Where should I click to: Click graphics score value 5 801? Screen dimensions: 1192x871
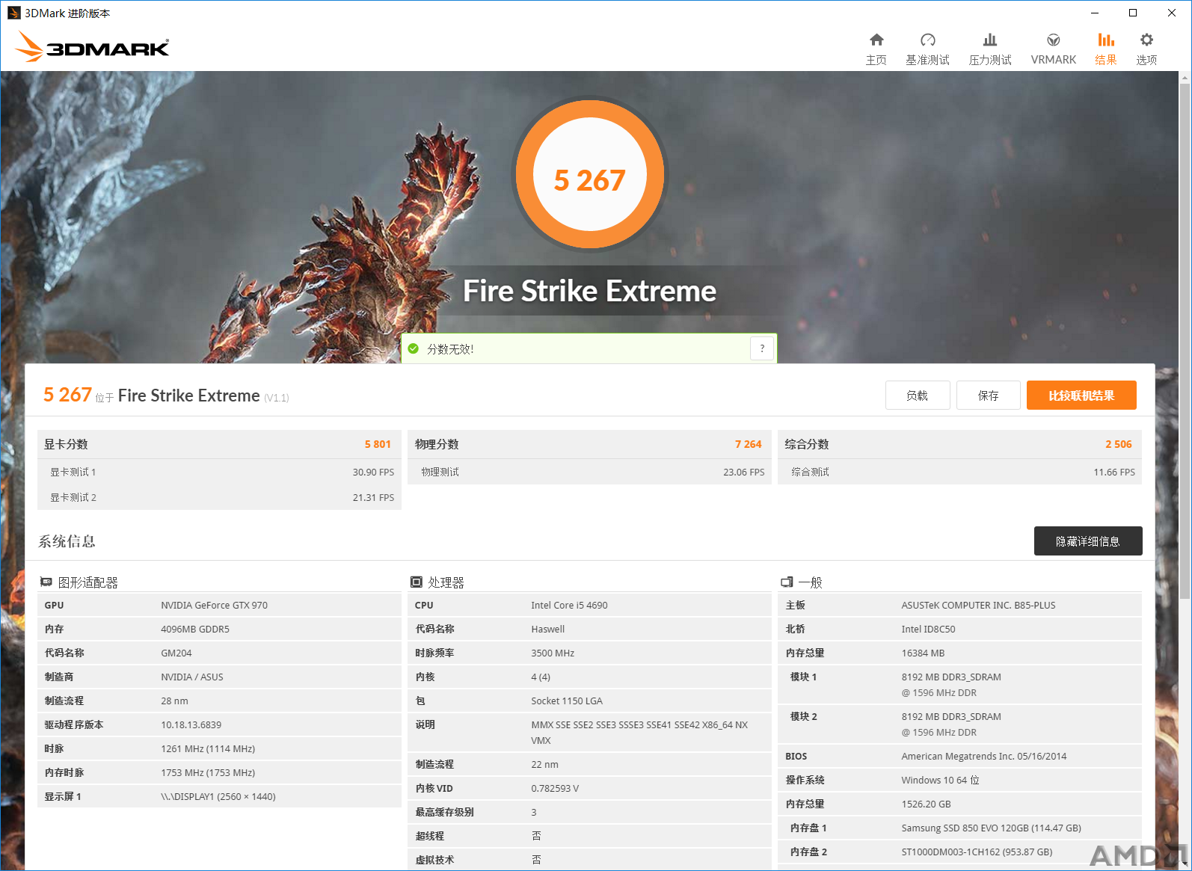[378, 444]
